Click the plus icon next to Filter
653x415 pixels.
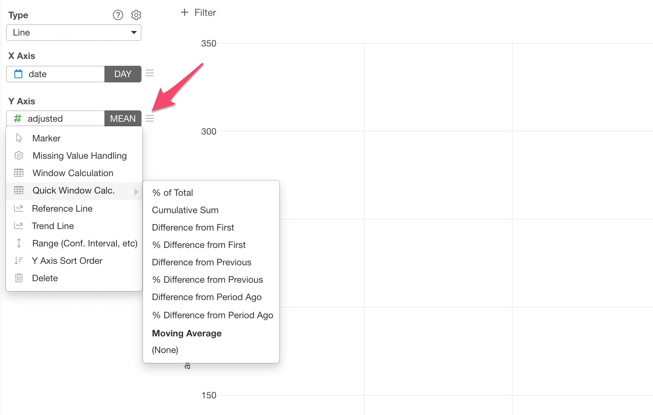point(185,12)
